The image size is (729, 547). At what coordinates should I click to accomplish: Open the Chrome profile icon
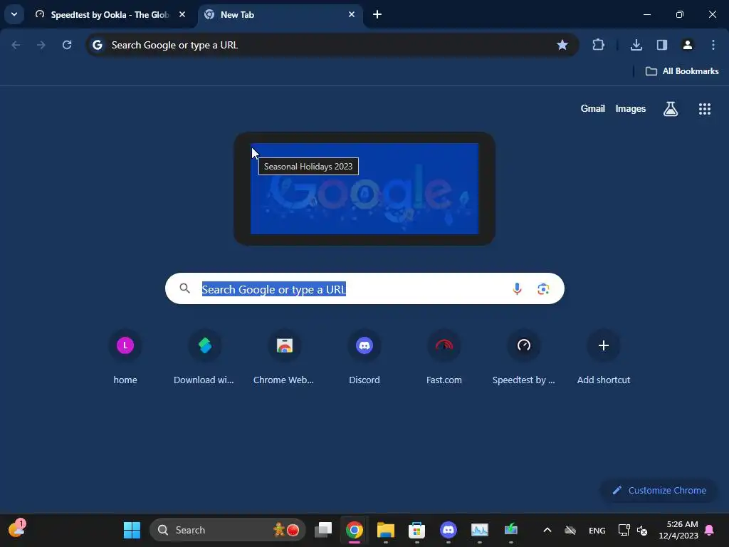click(688, 45)
